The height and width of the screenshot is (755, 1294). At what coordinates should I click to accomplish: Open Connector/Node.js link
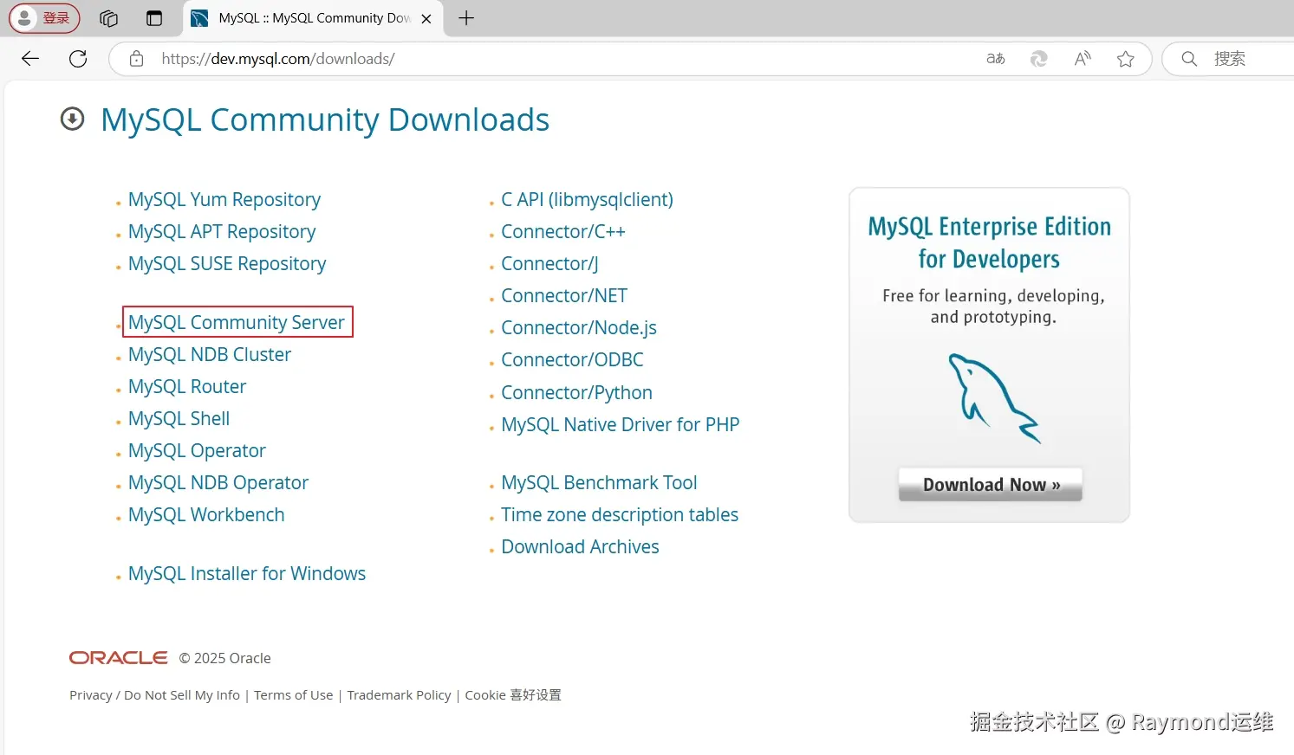(579, 328)
